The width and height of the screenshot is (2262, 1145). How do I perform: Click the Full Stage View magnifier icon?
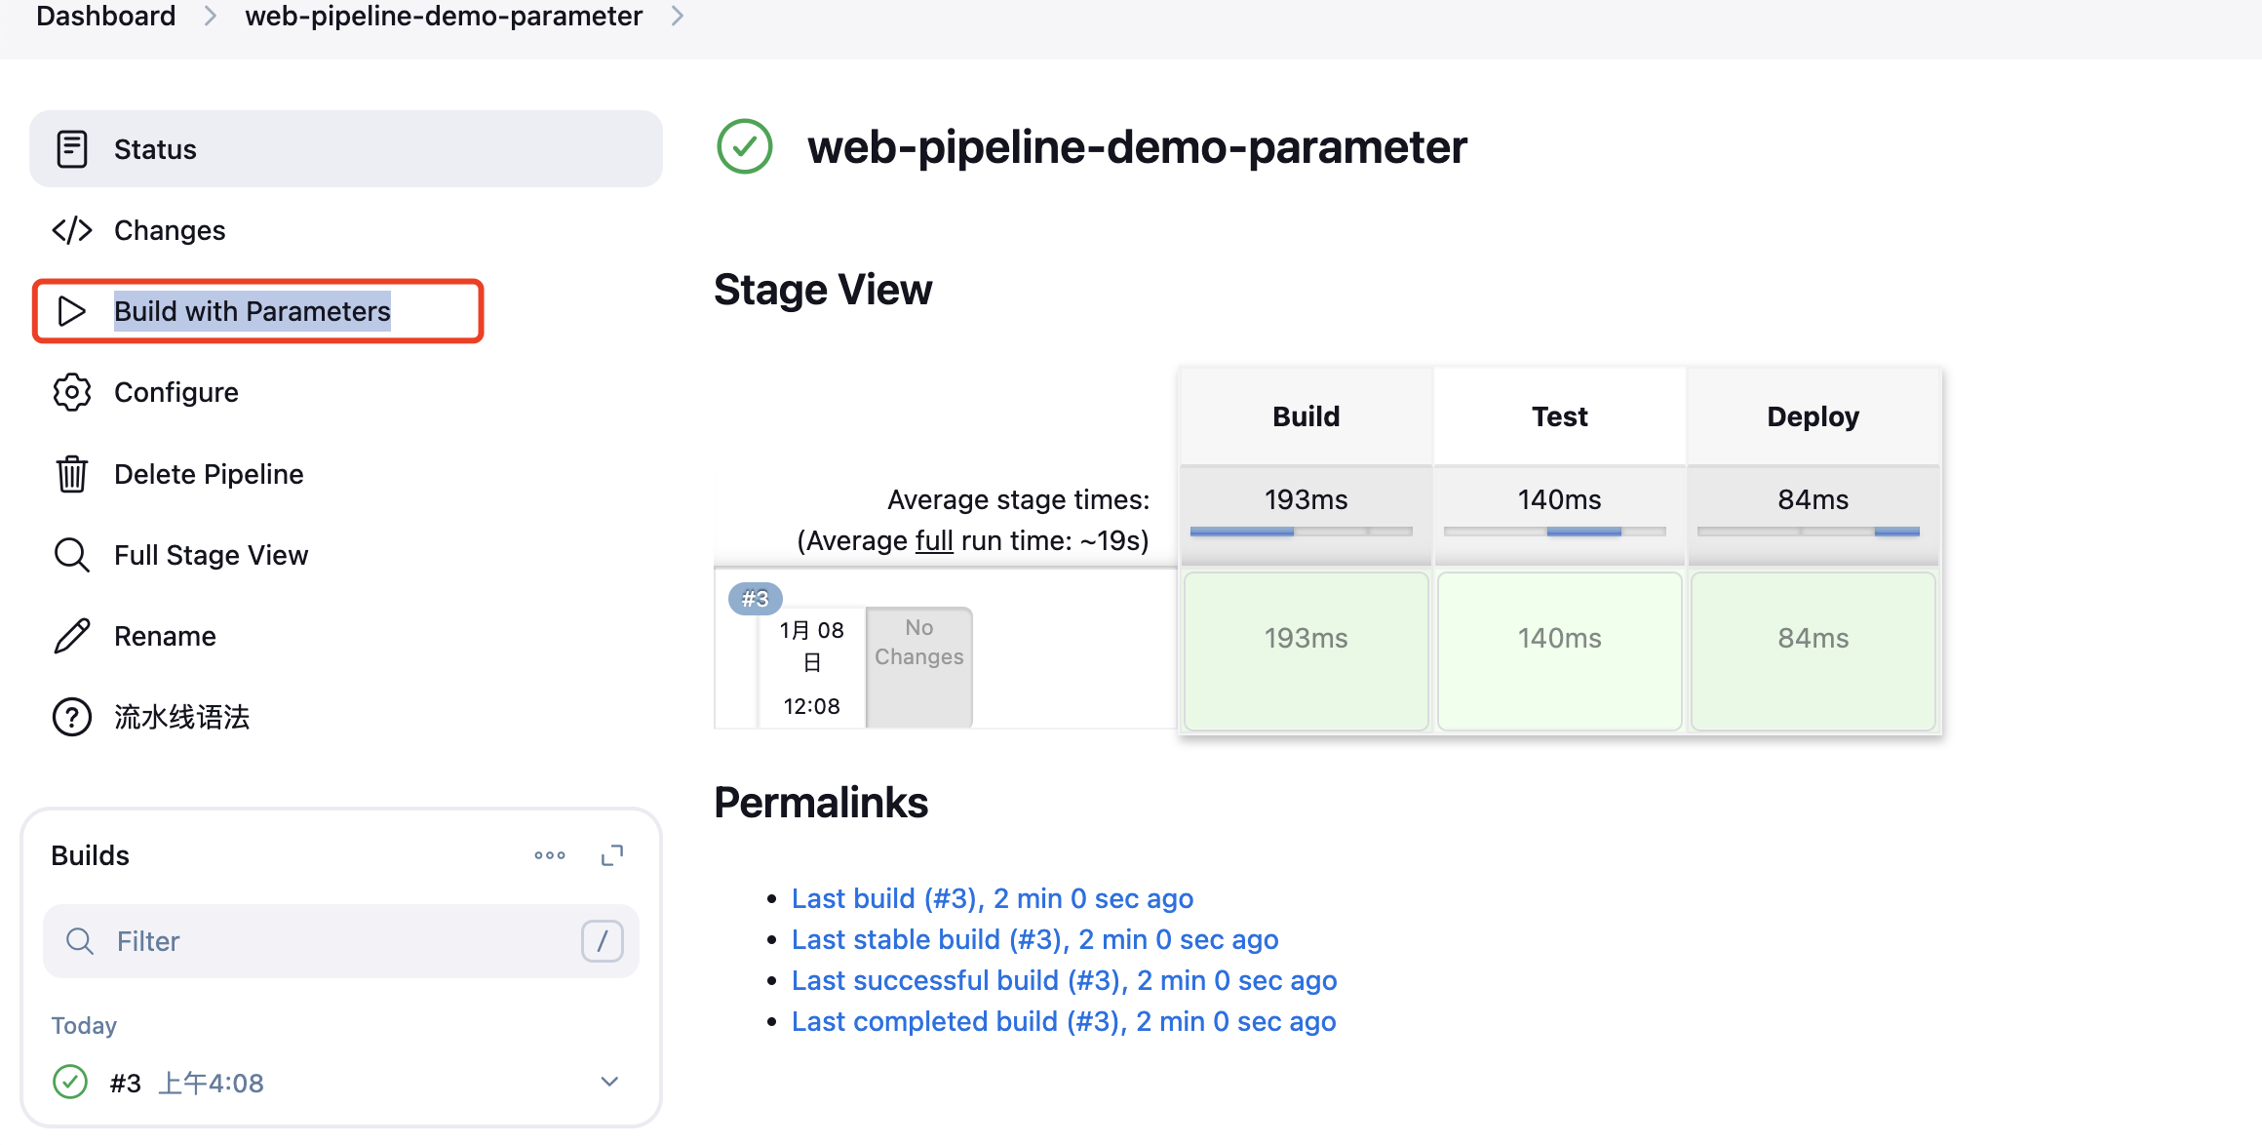[72, 555]
